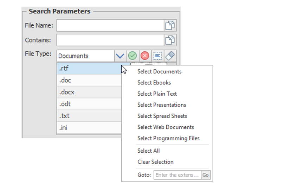Click the paste icon beside Contains
Viewport: 297px width, 185px height.
point(170,40)
